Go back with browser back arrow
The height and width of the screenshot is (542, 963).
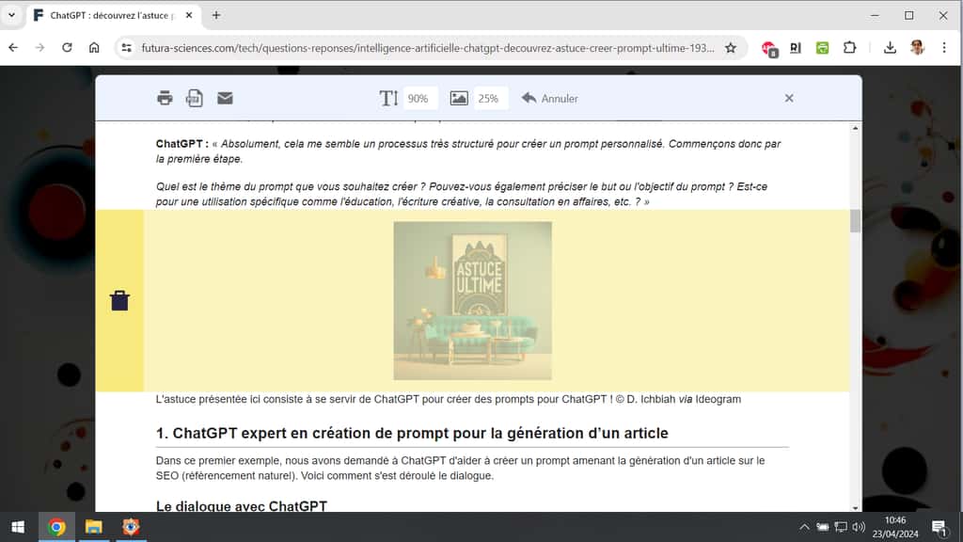point(13,47)
